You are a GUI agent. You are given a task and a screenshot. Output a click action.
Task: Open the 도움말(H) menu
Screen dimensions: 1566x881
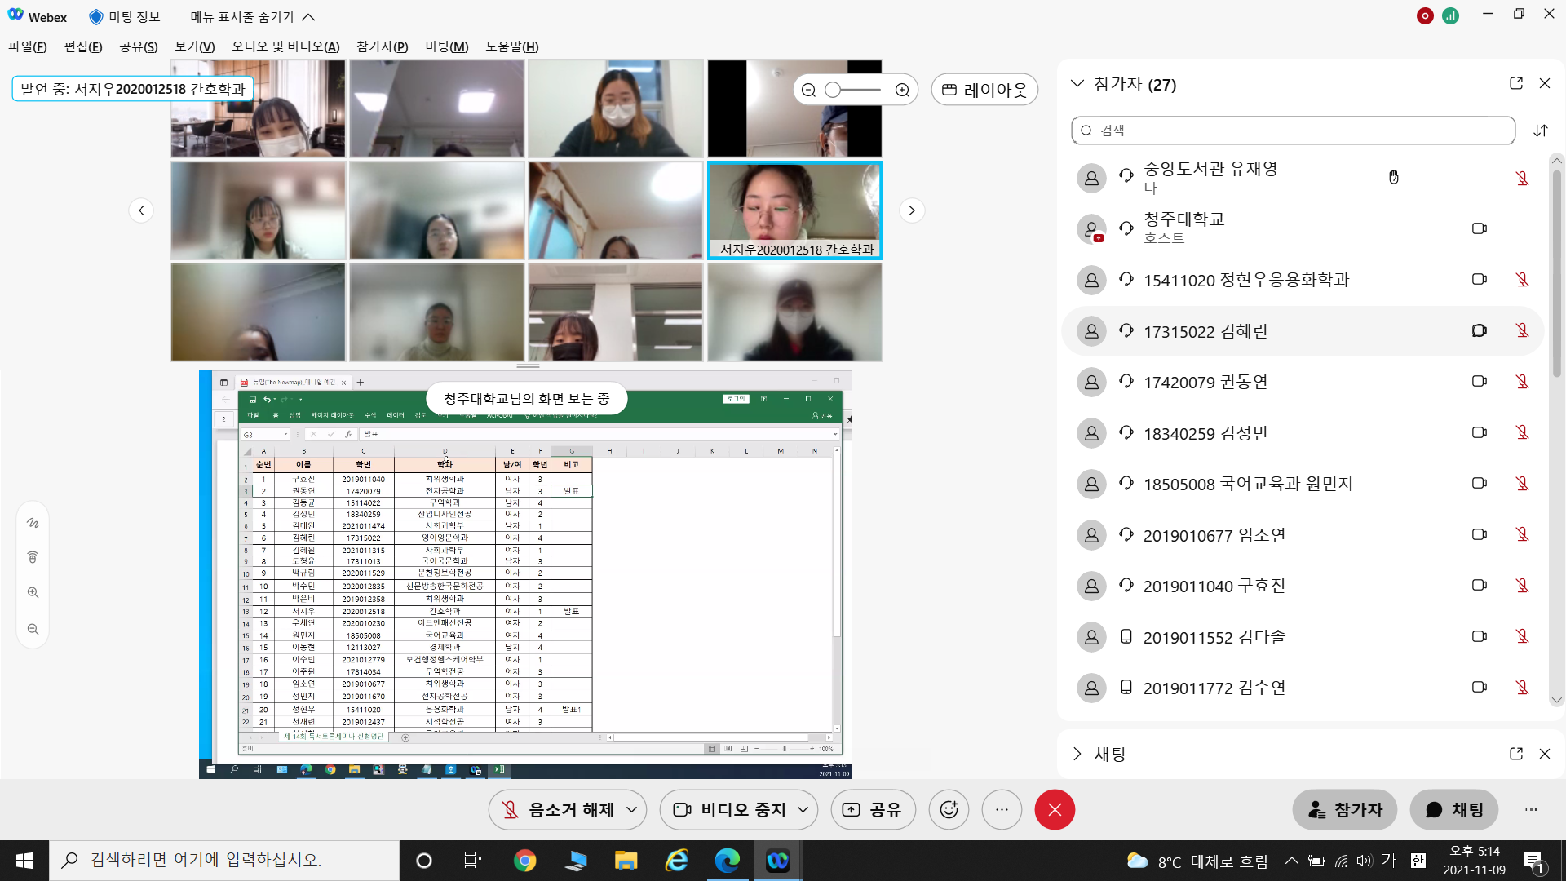[512, 46]
